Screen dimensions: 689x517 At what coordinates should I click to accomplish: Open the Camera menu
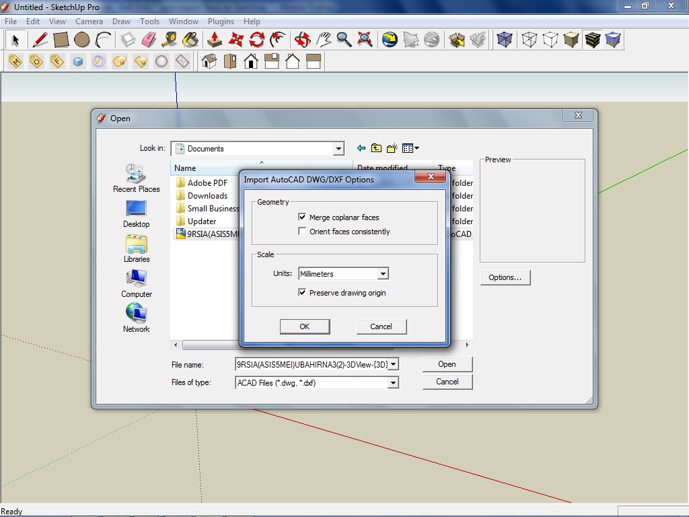click(89, 21)
